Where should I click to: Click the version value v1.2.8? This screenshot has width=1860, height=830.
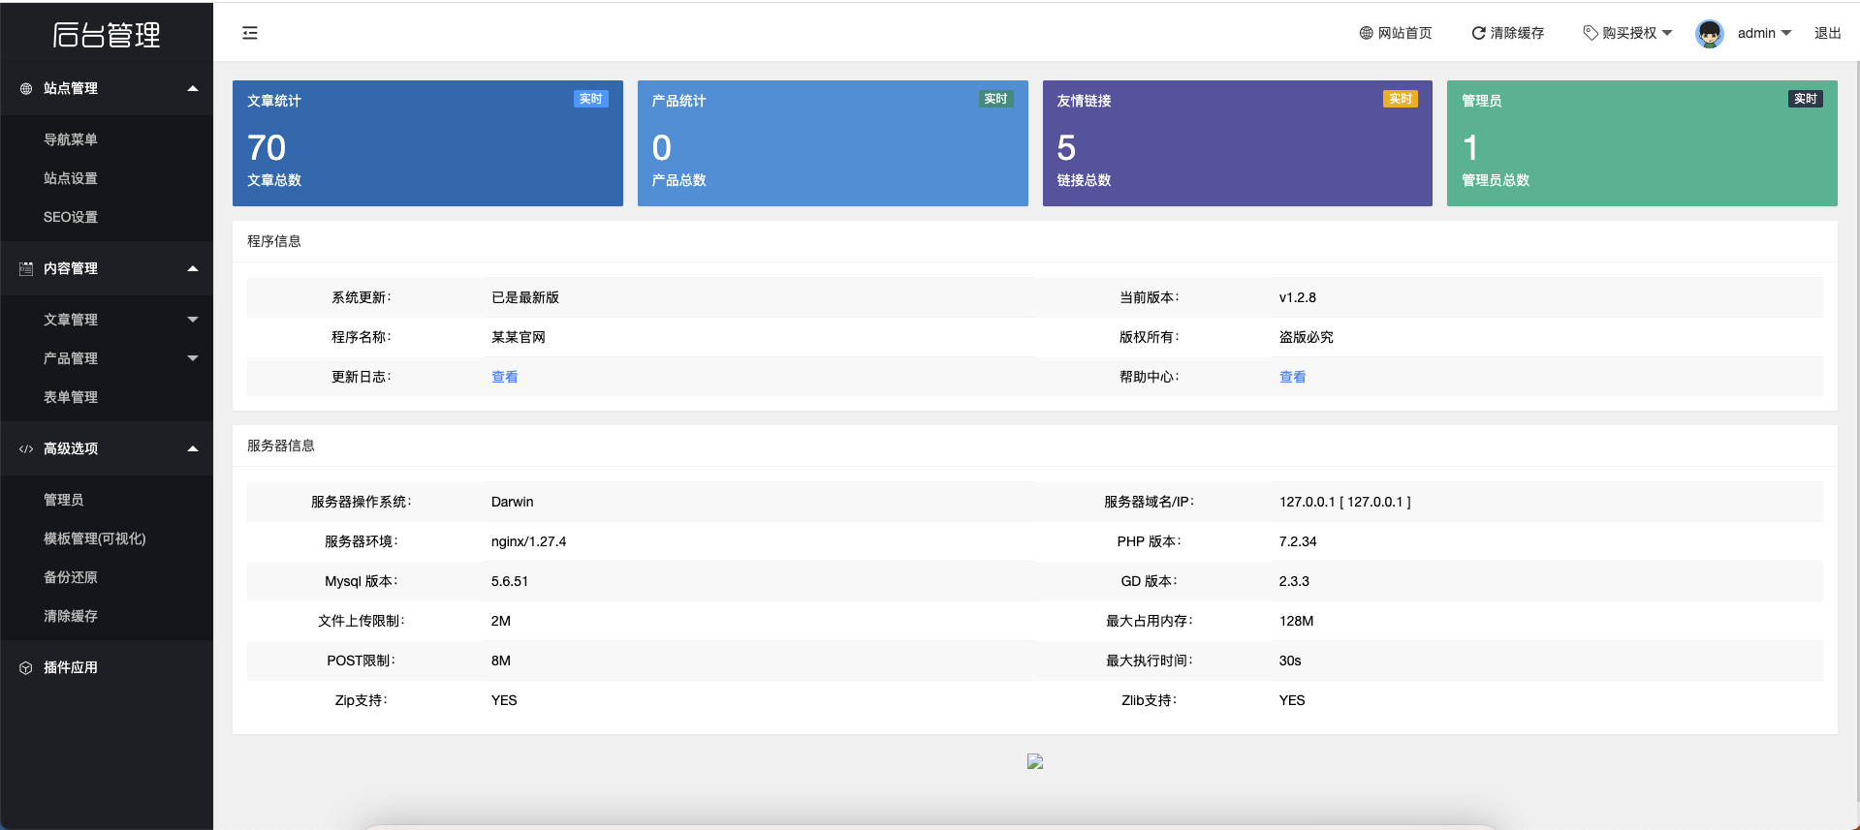coord(1297,297)
